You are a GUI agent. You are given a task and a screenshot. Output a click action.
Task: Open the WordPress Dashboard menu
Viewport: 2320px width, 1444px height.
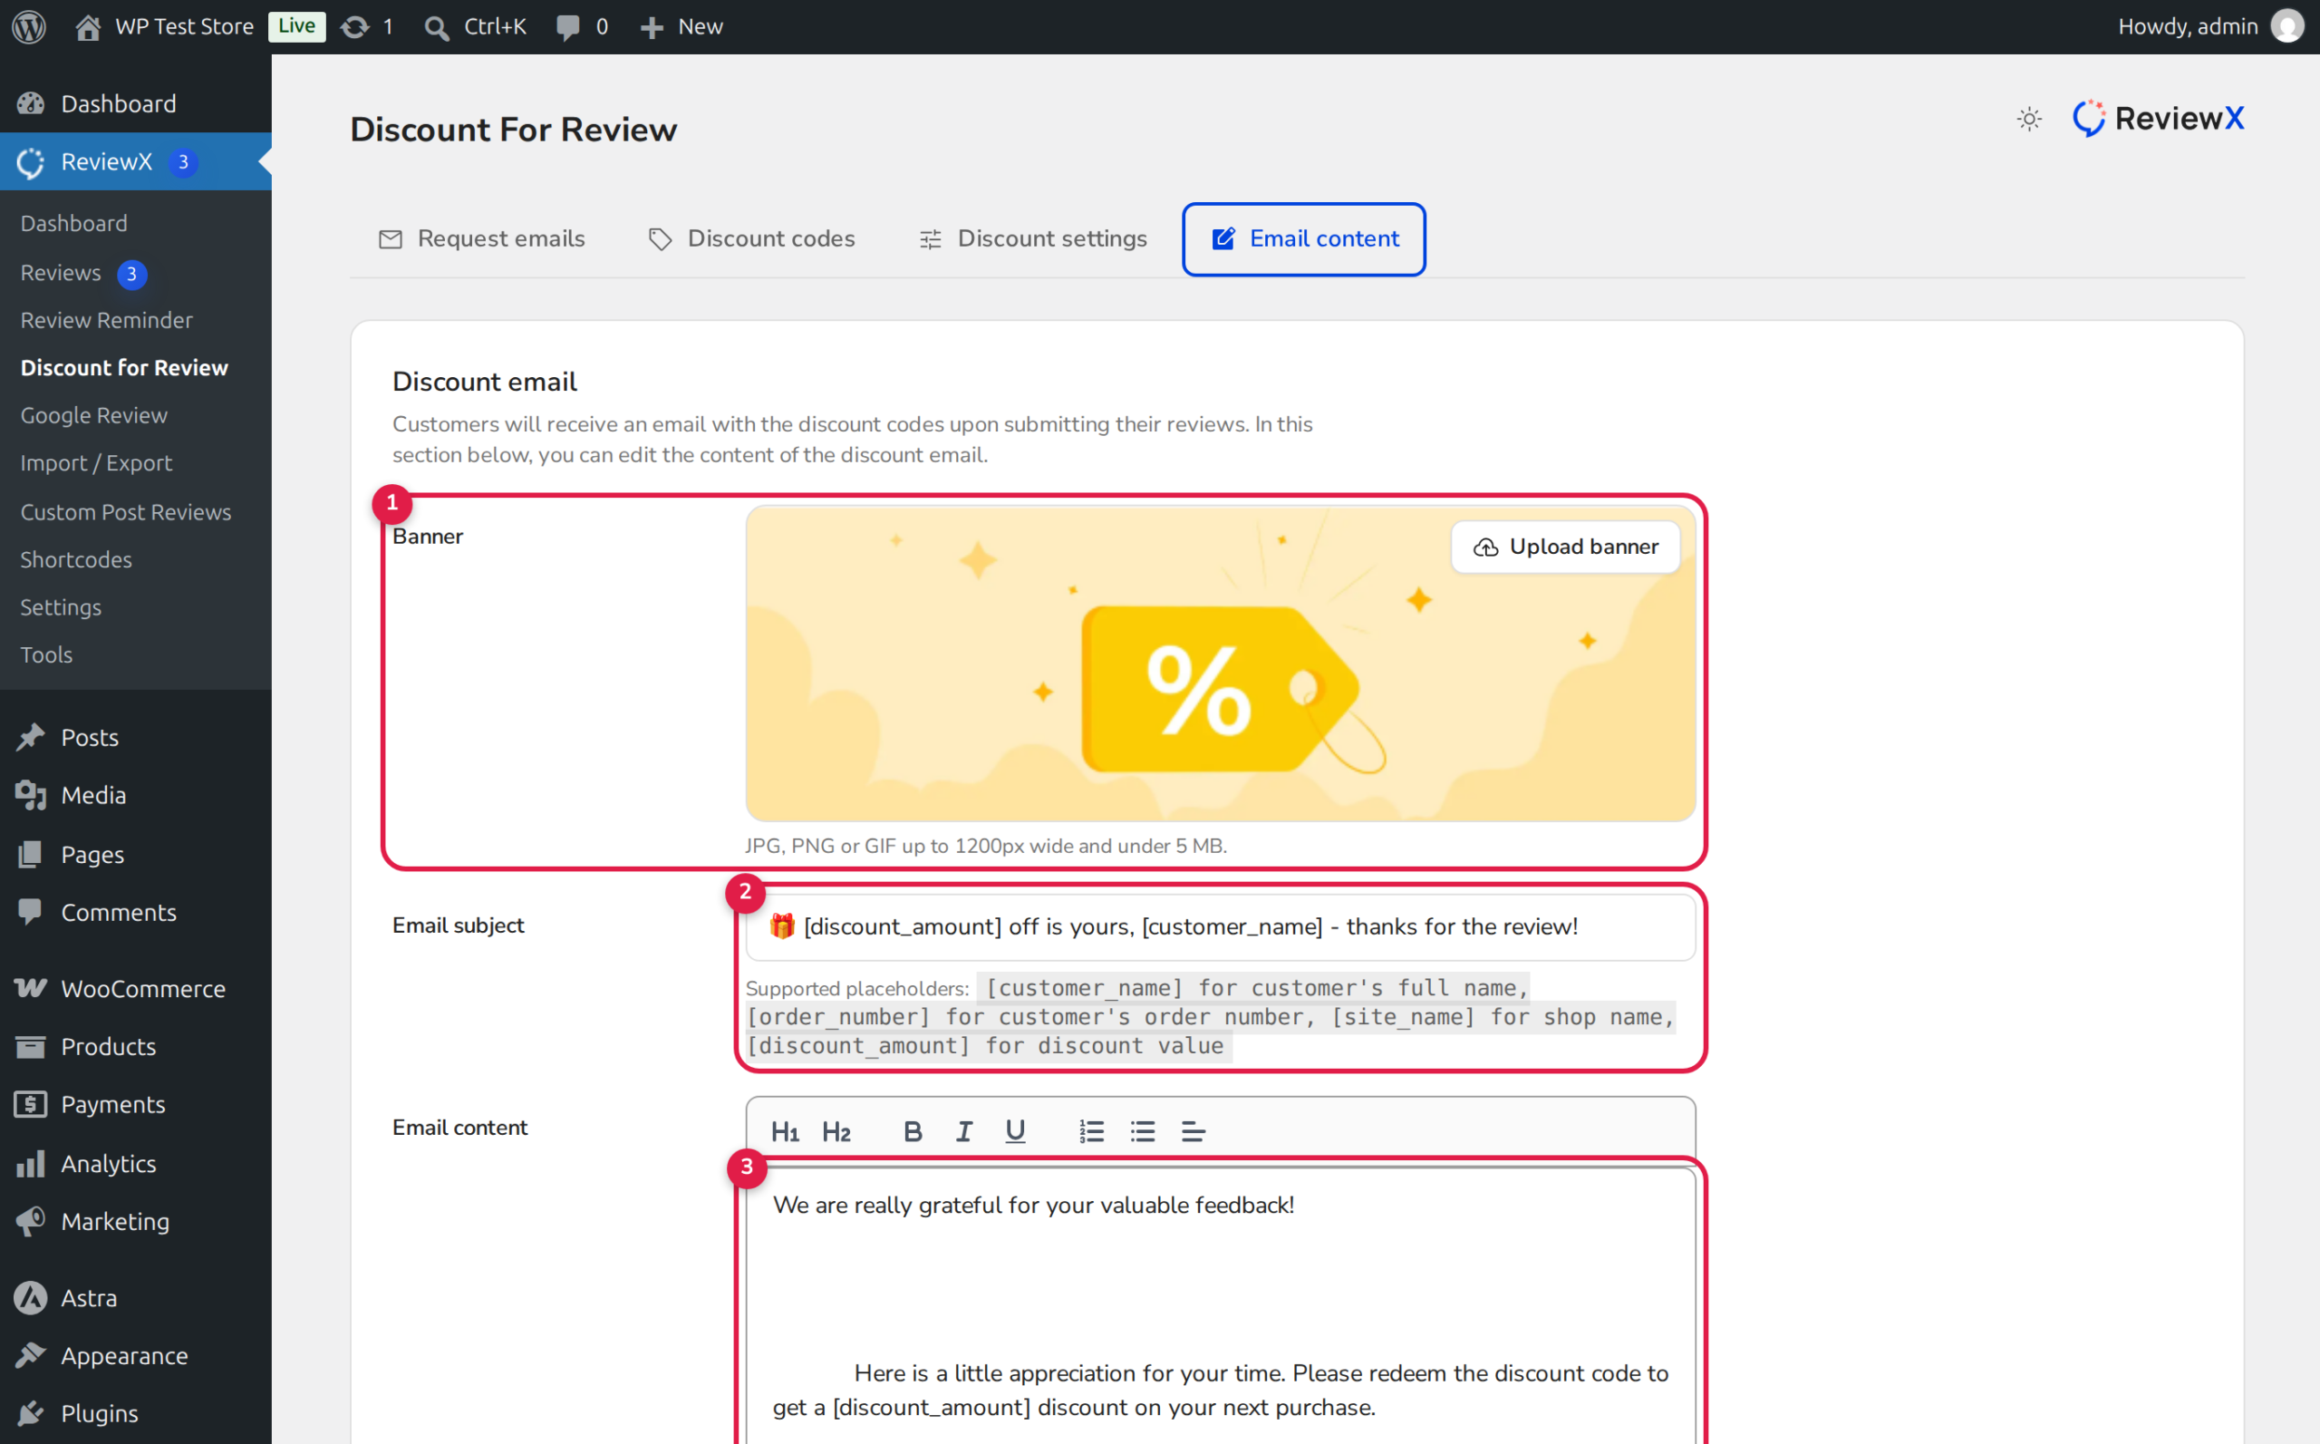(136, 103)
